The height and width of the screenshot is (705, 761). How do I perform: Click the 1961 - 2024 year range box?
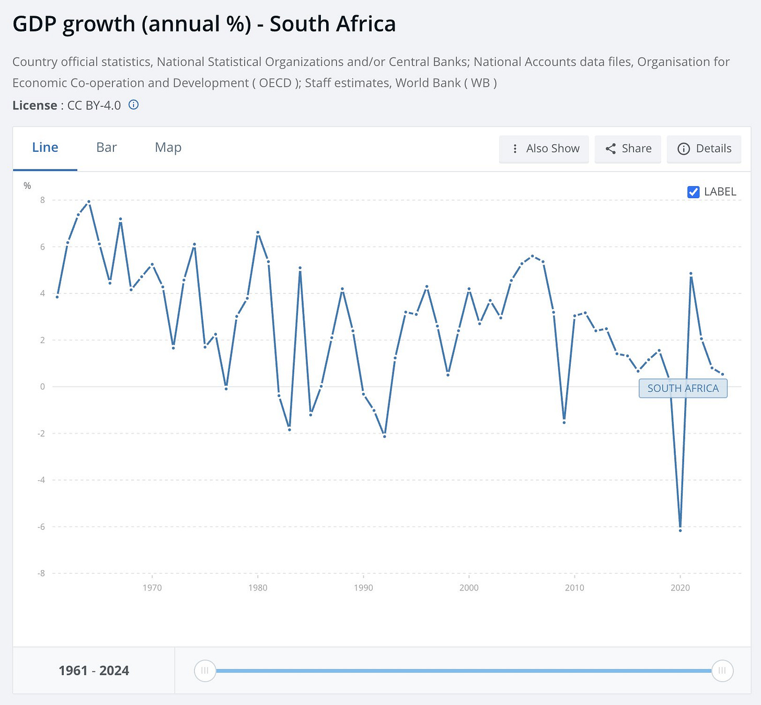pos(94,670)
